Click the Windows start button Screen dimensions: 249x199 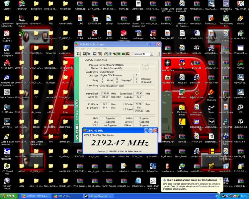[9, 196]
